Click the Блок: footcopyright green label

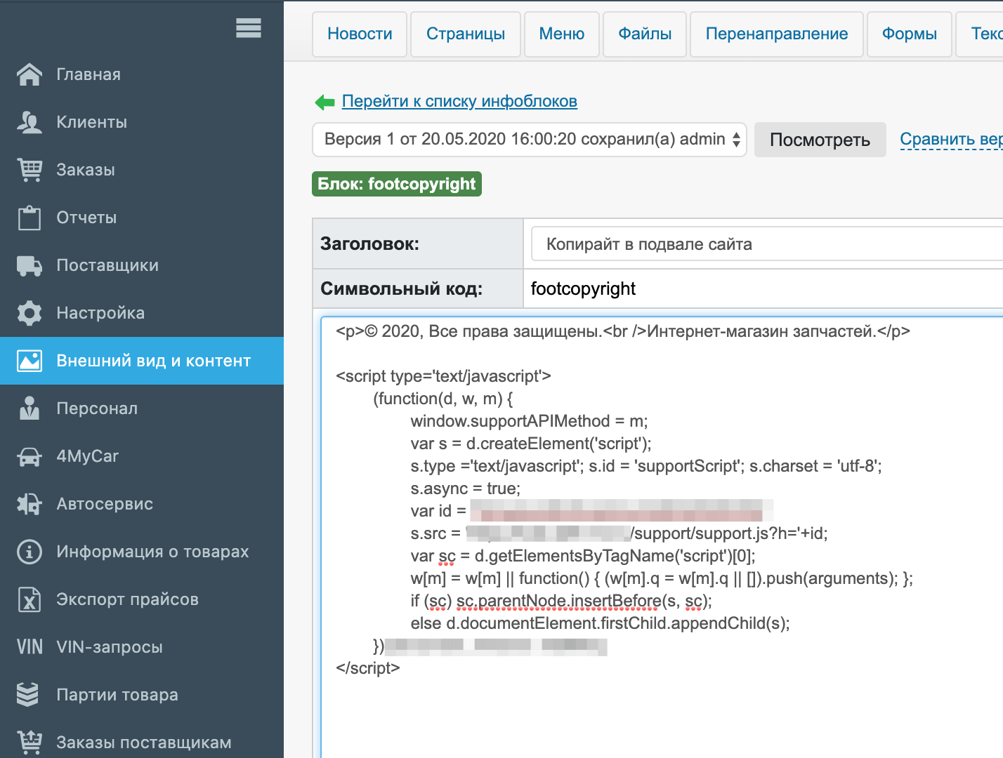pyautogui.click(x=397, y=184)
